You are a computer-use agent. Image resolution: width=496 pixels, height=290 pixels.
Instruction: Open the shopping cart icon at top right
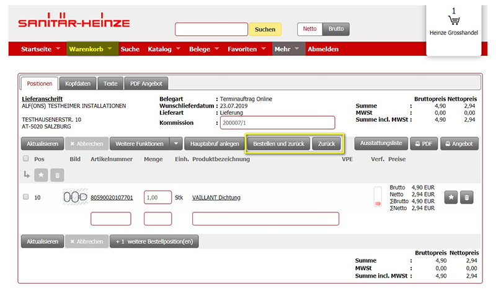pyautogui.click(x=453, y=20)
